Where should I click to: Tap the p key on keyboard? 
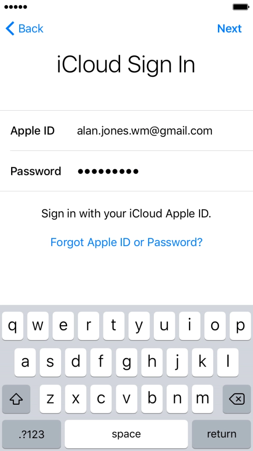(240, 326)
